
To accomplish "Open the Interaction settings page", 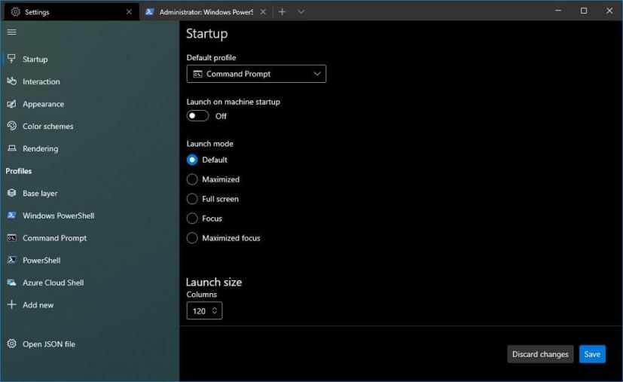I will [90, 81].
